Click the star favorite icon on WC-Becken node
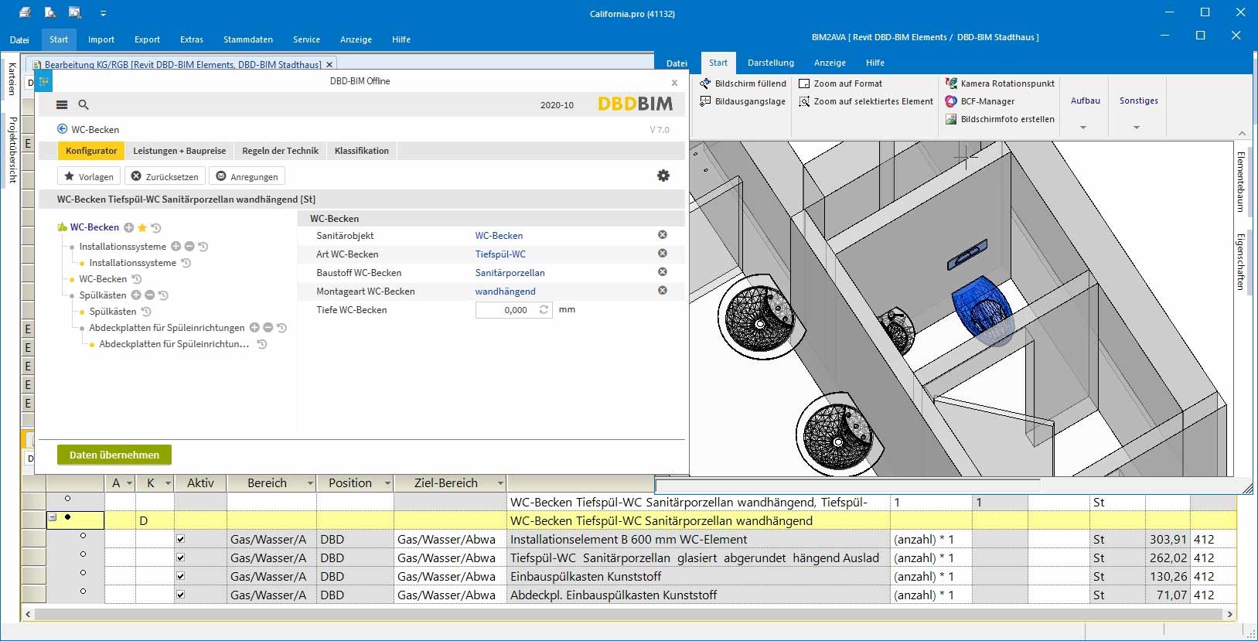This screenshot has width=1258, height=641. 142,227
